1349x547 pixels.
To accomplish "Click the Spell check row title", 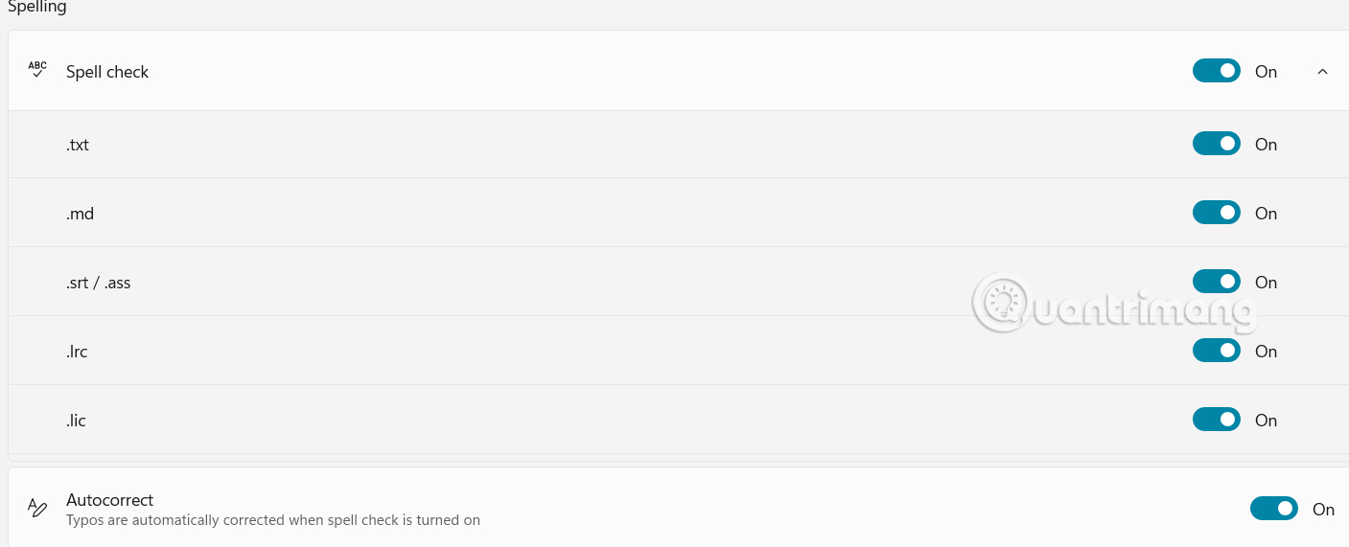I will pyautogui.click(x=107, y=72).
